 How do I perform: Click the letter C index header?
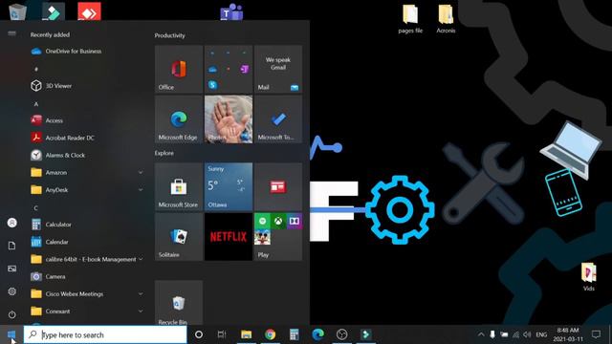pos(36,208)
